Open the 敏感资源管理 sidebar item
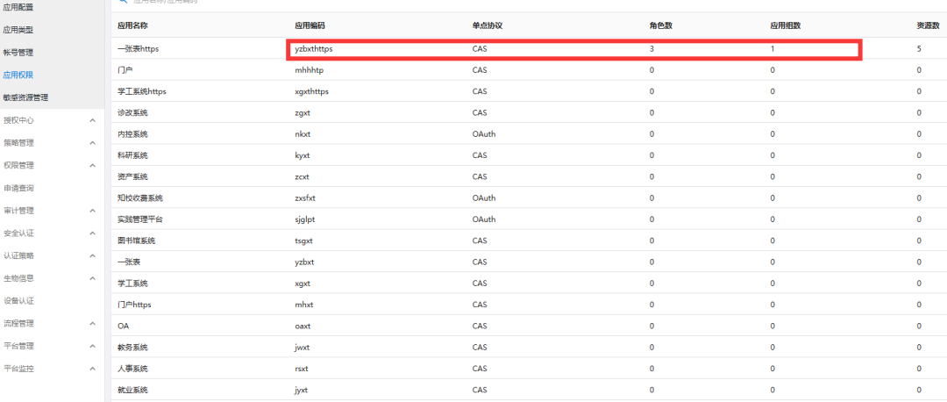947x402 pixels. (x=25, y=97)
